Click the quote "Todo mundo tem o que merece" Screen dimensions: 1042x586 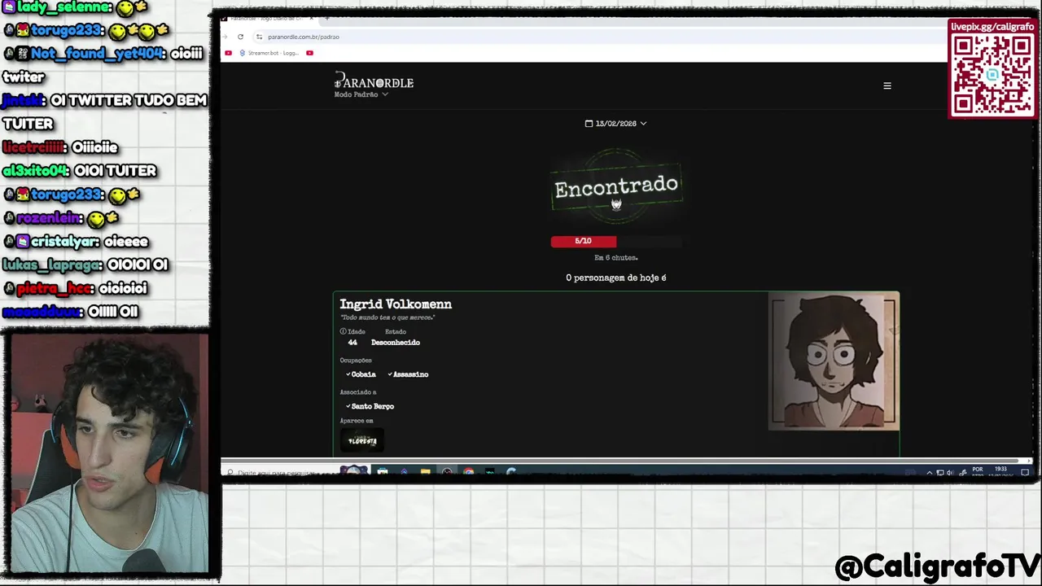(387, 317)
